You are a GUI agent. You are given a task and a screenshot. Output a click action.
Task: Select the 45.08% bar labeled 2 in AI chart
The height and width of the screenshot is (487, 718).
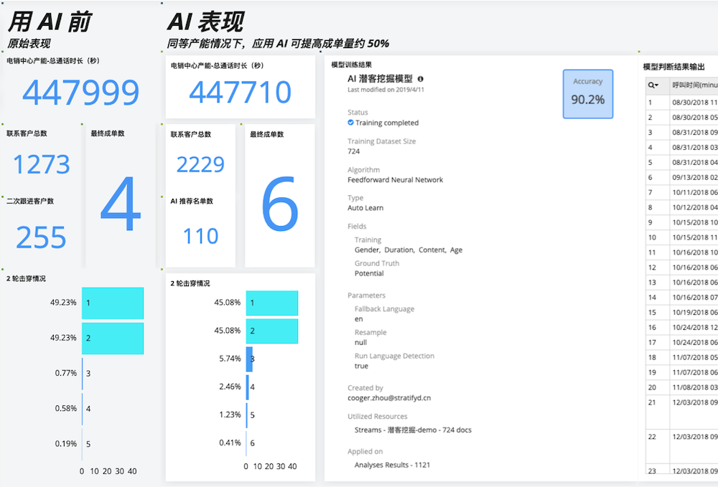tap(271, 331)
